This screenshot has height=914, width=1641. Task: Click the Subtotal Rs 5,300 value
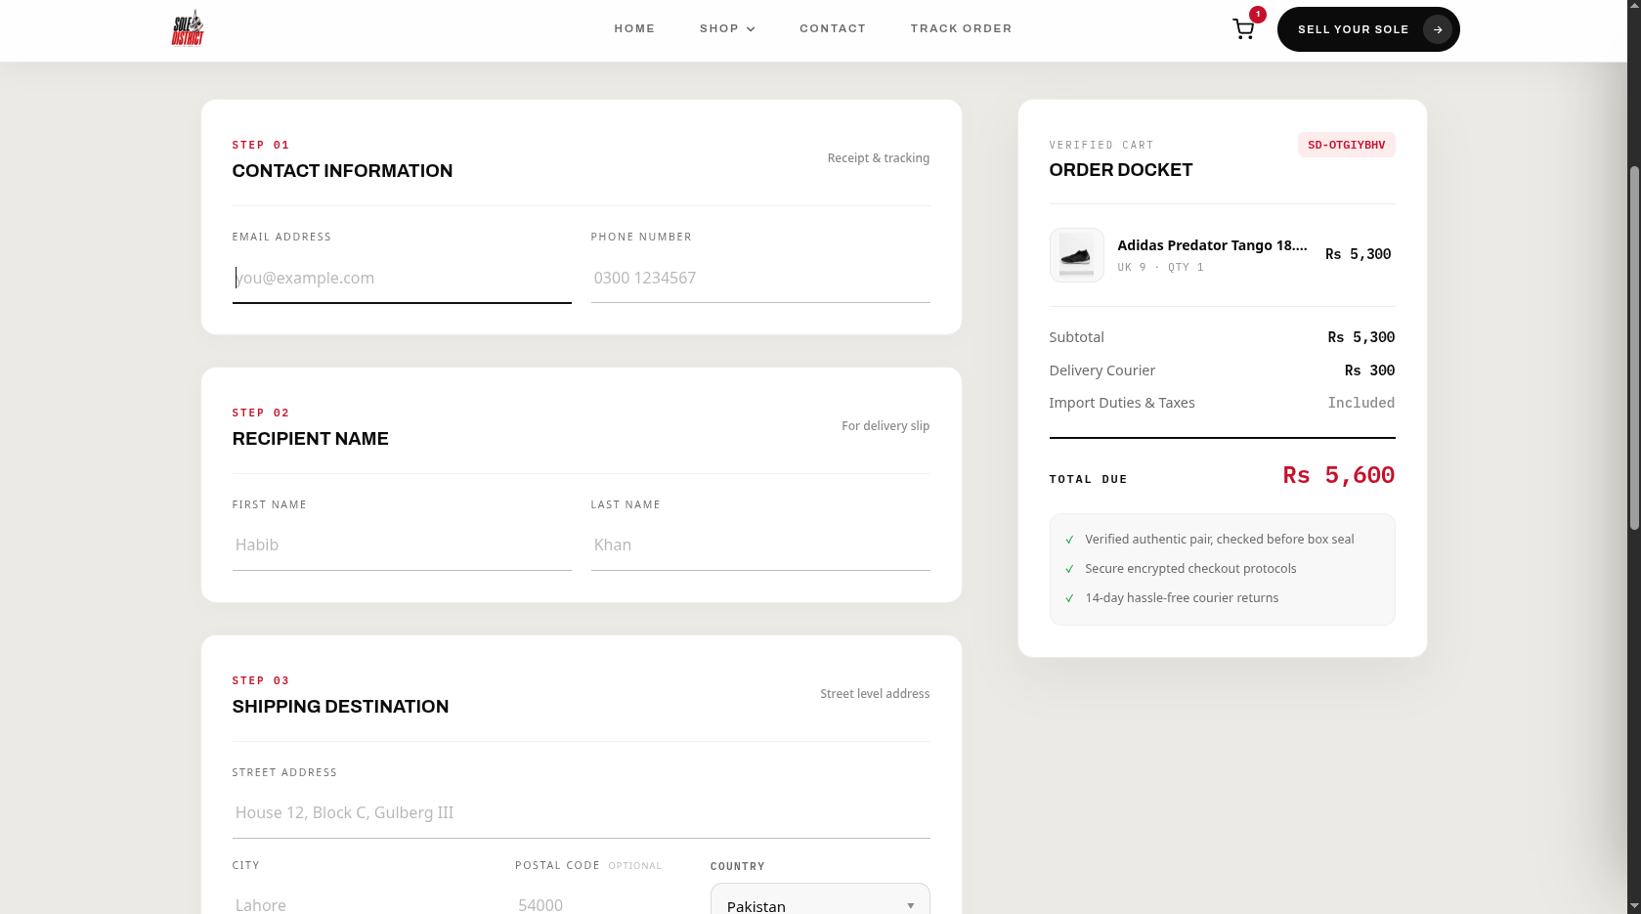(1360, 337)
